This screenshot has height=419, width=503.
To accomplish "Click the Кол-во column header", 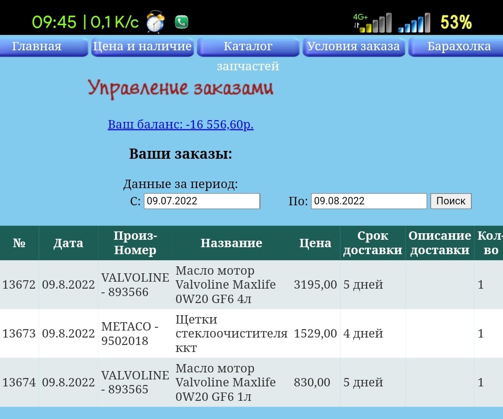I will (x=489, y=243).
